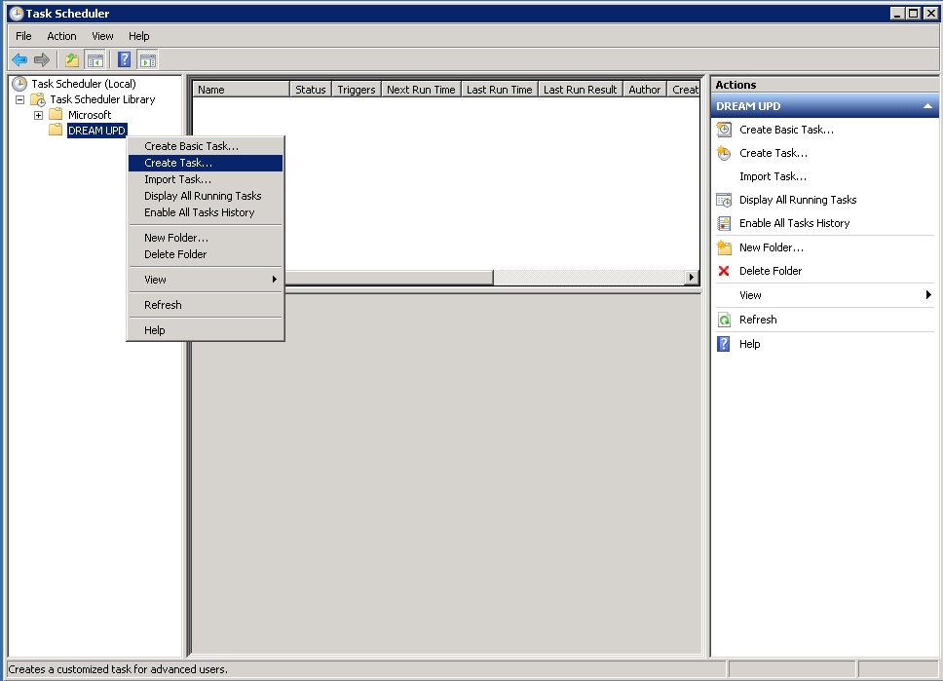Select Task Scheduler (Local) tree root label

84,84
